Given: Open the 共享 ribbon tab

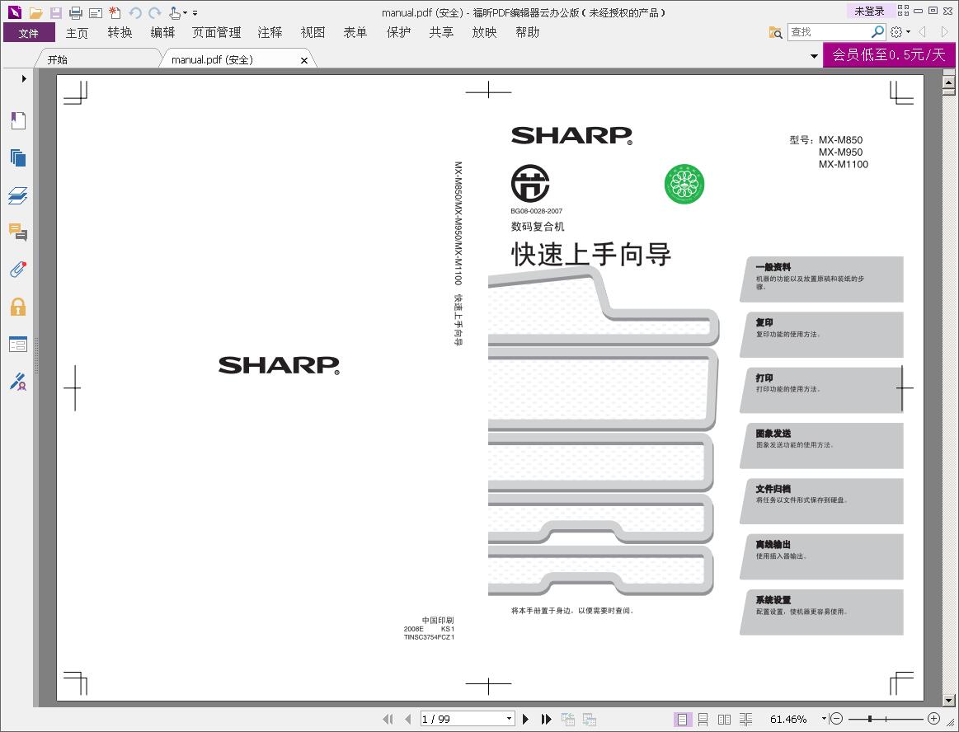Looking at the screenshot, I should pos(442,32).
